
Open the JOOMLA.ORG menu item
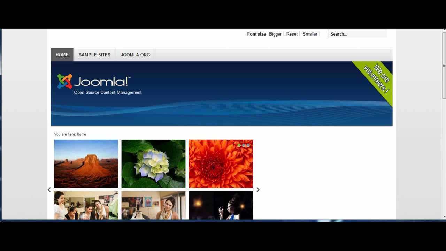[135, 55]
